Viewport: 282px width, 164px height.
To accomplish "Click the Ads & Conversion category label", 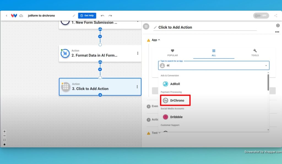I will click(x=170, y=76).
